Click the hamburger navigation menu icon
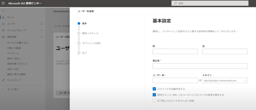 (x=3, y=11)
